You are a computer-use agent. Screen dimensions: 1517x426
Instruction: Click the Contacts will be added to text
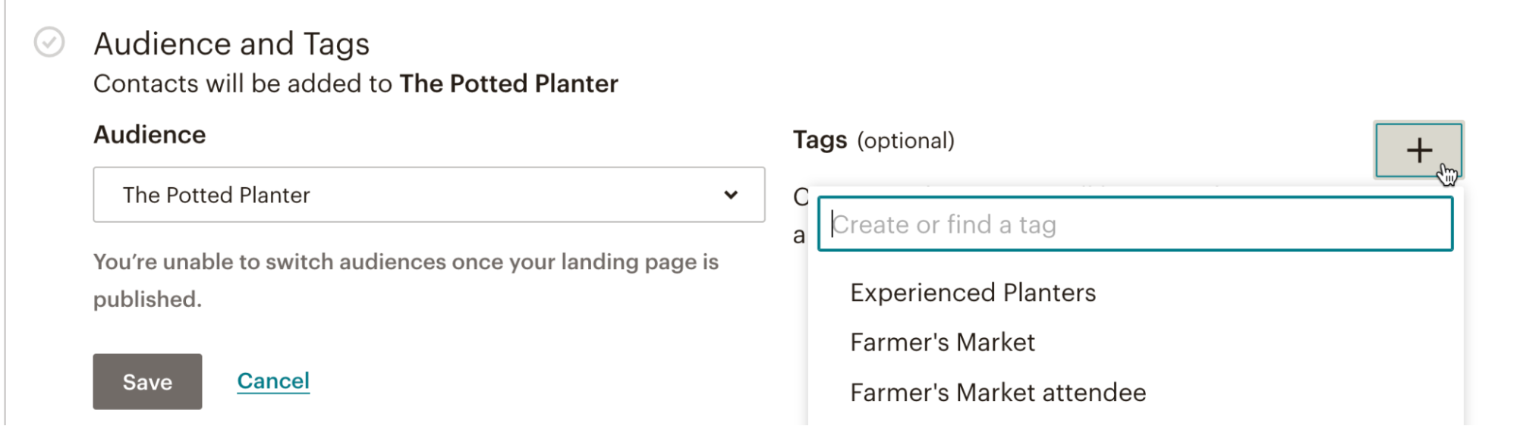tap(243, 83)
